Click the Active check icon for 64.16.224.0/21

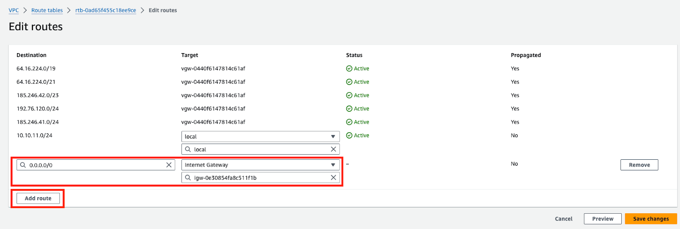pos(349,82)
